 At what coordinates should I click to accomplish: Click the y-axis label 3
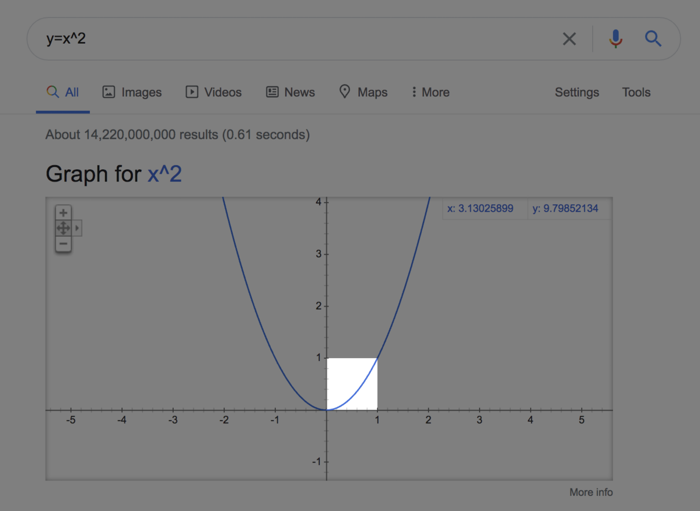(x=318, y=254)
